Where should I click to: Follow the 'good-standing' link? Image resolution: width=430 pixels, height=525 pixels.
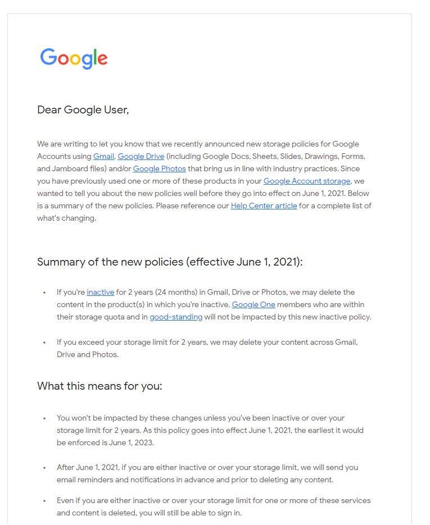176,317
